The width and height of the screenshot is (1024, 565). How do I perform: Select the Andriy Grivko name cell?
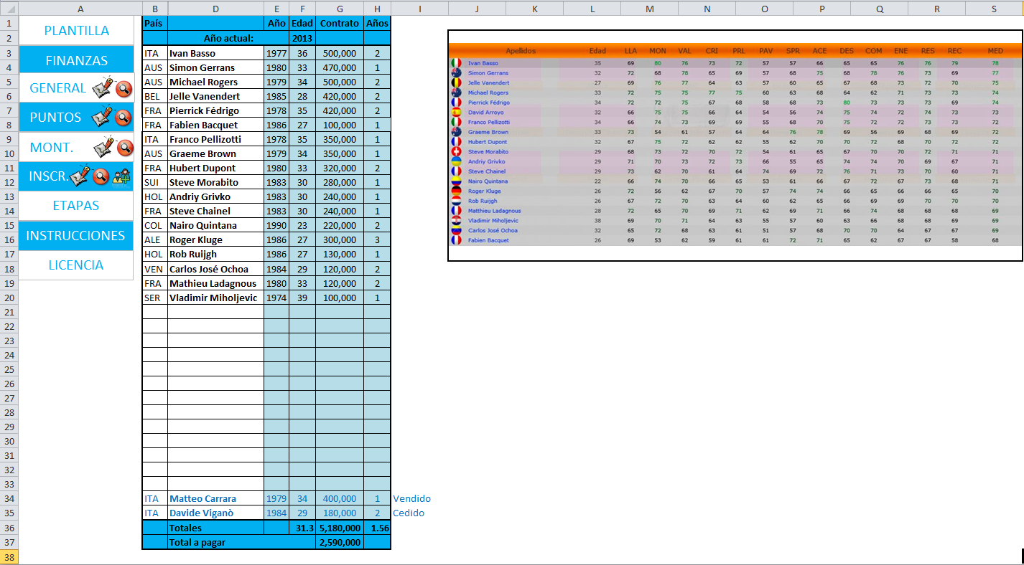click(x=215, y=196)
